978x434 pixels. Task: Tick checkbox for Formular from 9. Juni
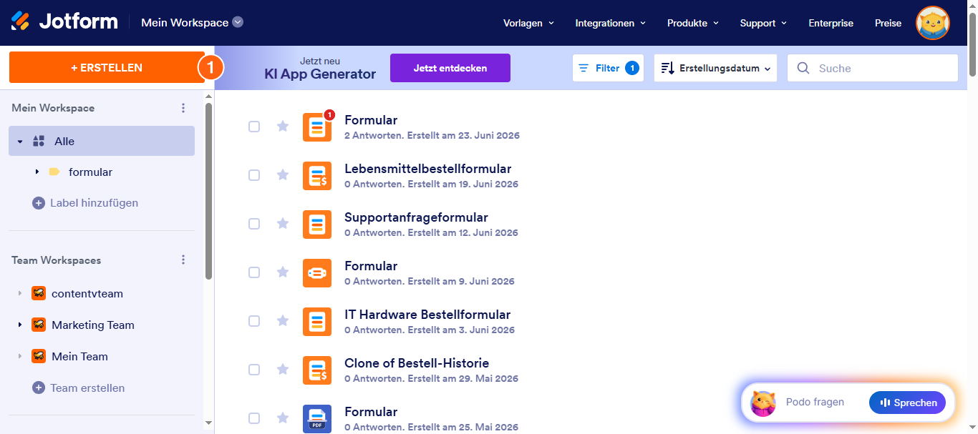coord(254,272)
